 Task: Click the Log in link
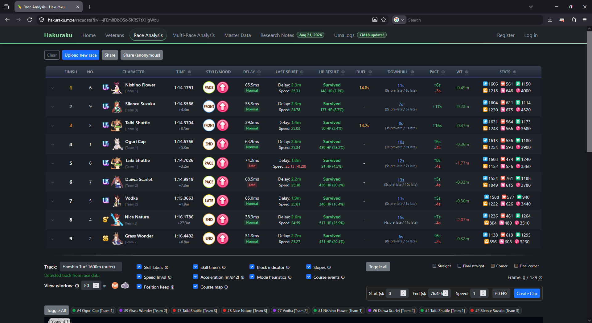[531, 35]
